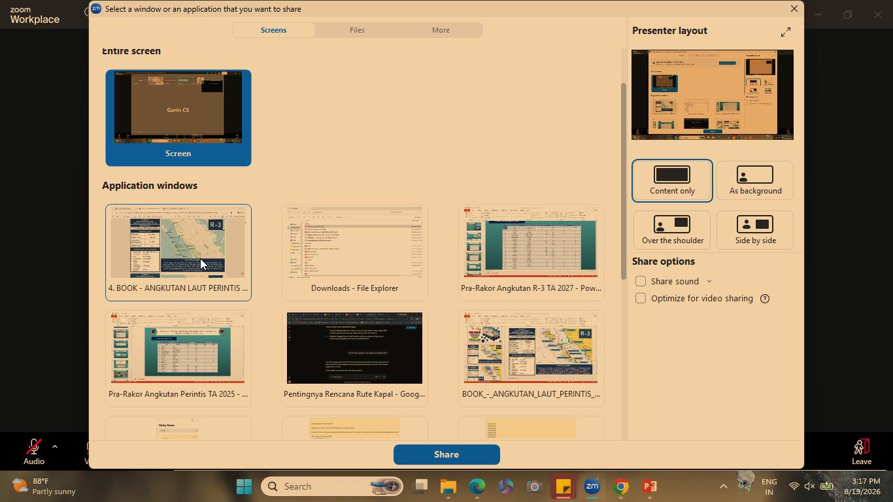893x502 pixels.
Task: Click the Leave meeting icon
Action: tap(862, 446)
